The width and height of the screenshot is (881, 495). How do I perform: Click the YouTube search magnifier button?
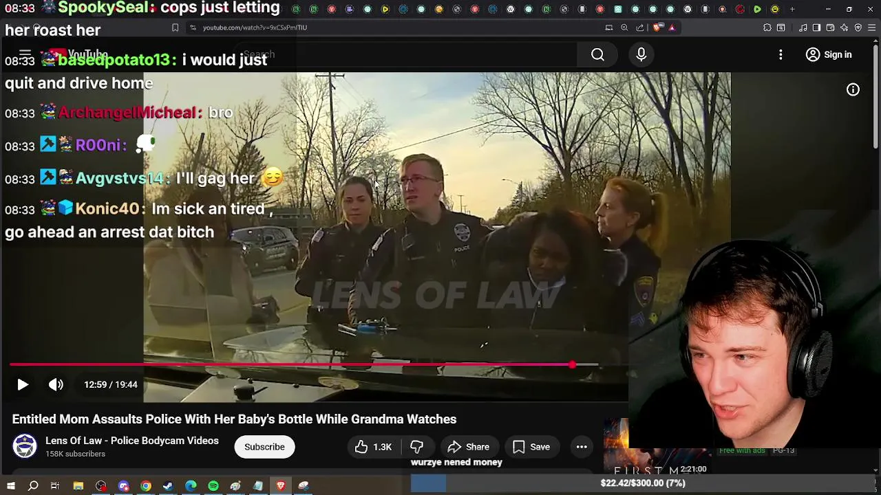tap(597, 54)
